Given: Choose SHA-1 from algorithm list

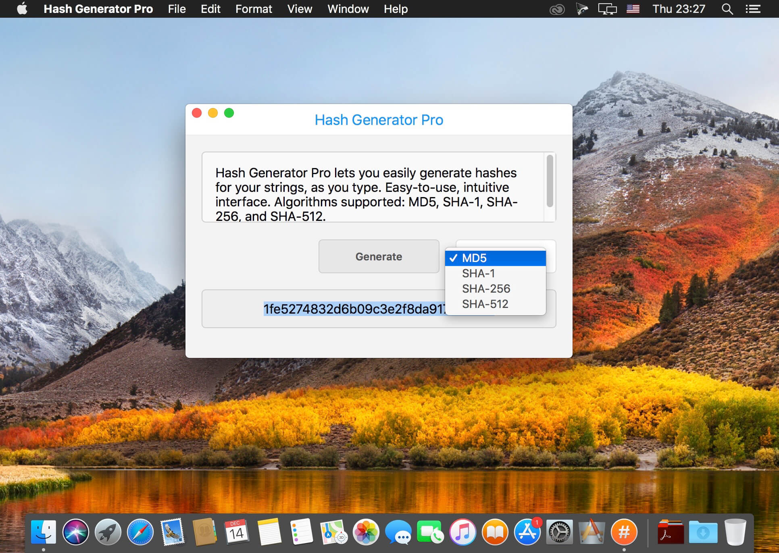Looking at the screenshot, I should point(496,273).
